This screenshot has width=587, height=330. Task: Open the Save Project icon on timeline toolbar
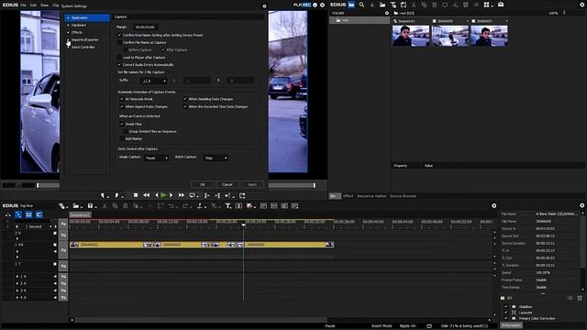click(90, 205)
